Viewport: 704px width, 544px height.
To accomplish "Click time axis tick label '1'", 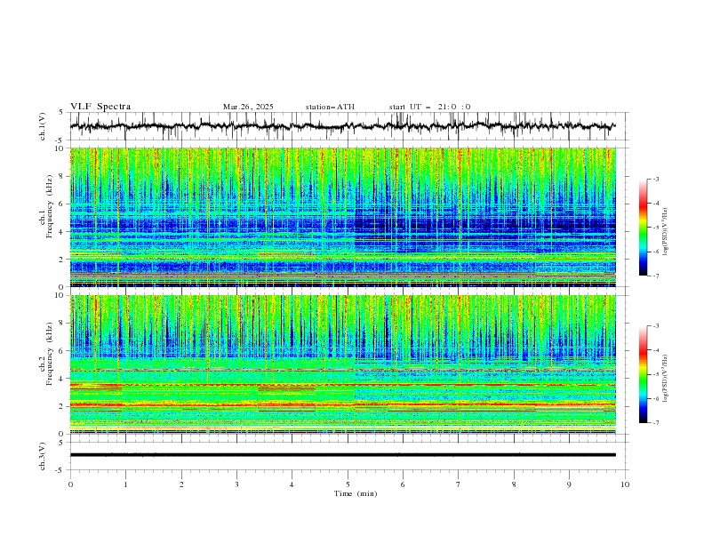I will coord(126,484).
